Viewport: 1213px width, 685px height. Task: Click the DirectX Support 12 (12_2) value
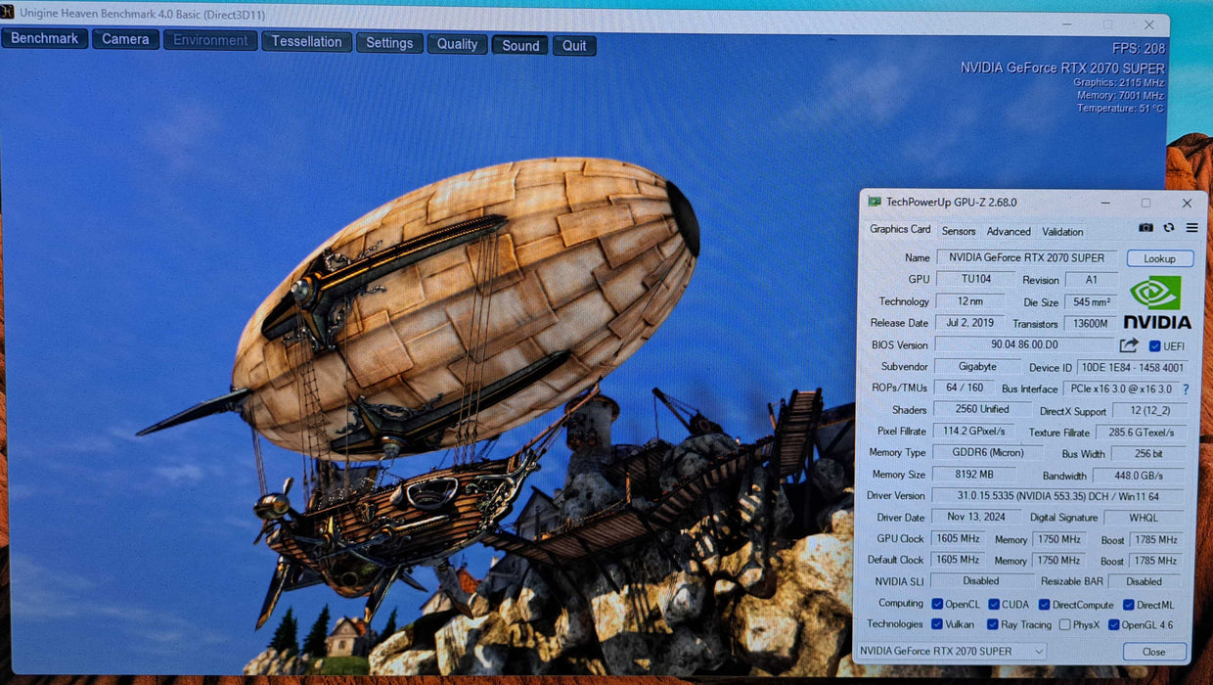click(x=1149, y=411)
